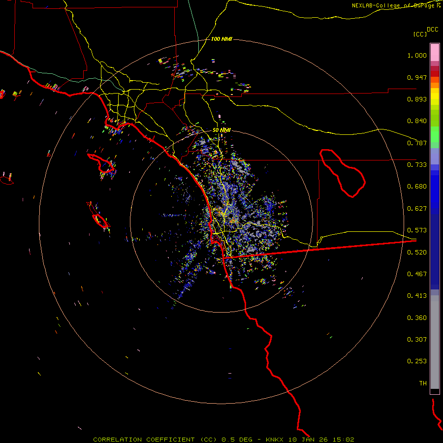Click the 0.840 scale value

pyautogui.click(x=417, y=121)
